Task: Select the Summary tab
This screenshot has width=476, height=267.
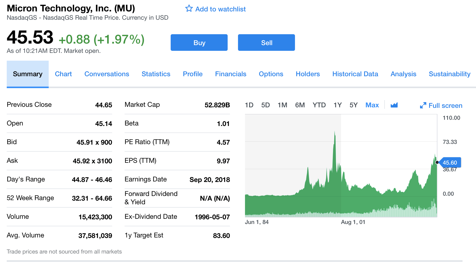Action: 28,74
